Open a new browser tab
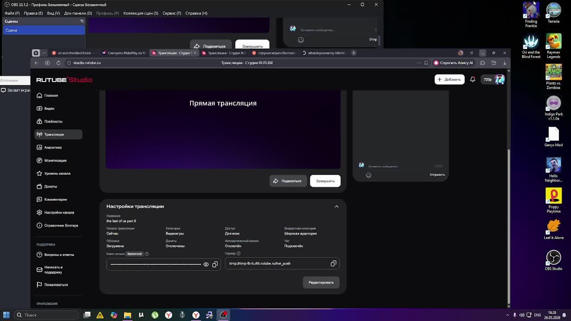 coord(354,53)
